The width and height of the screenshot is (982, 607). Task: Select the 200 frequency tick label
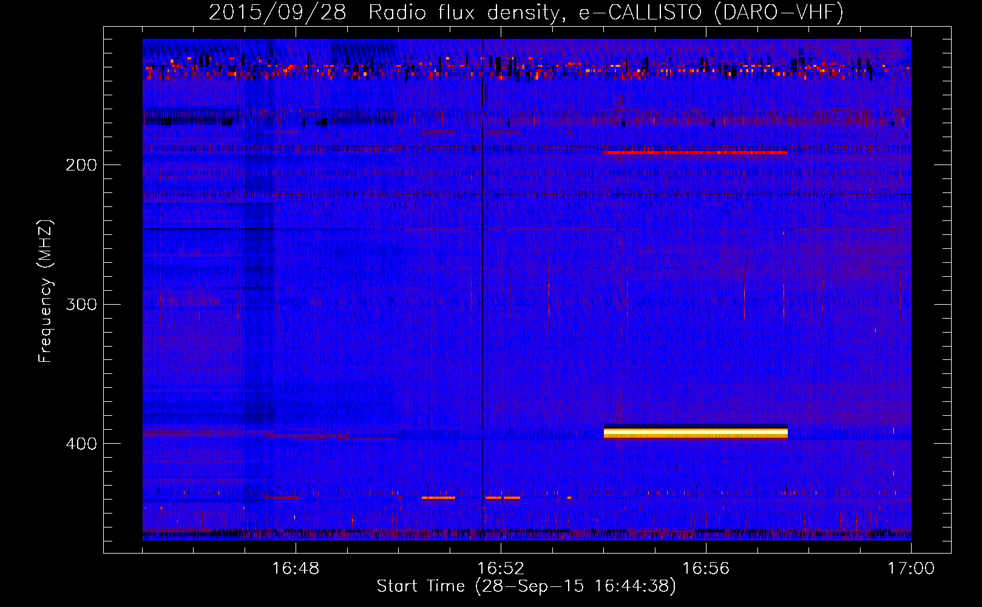[81, 165]
